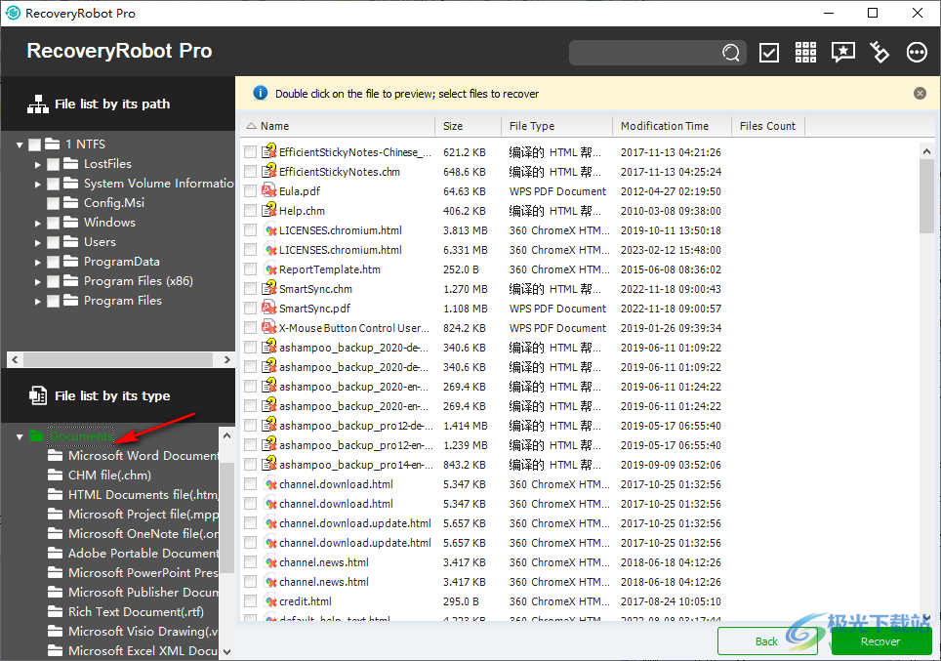Click the select-all checkmark toolbar icon
941x661 pixels.
[769, 53]
